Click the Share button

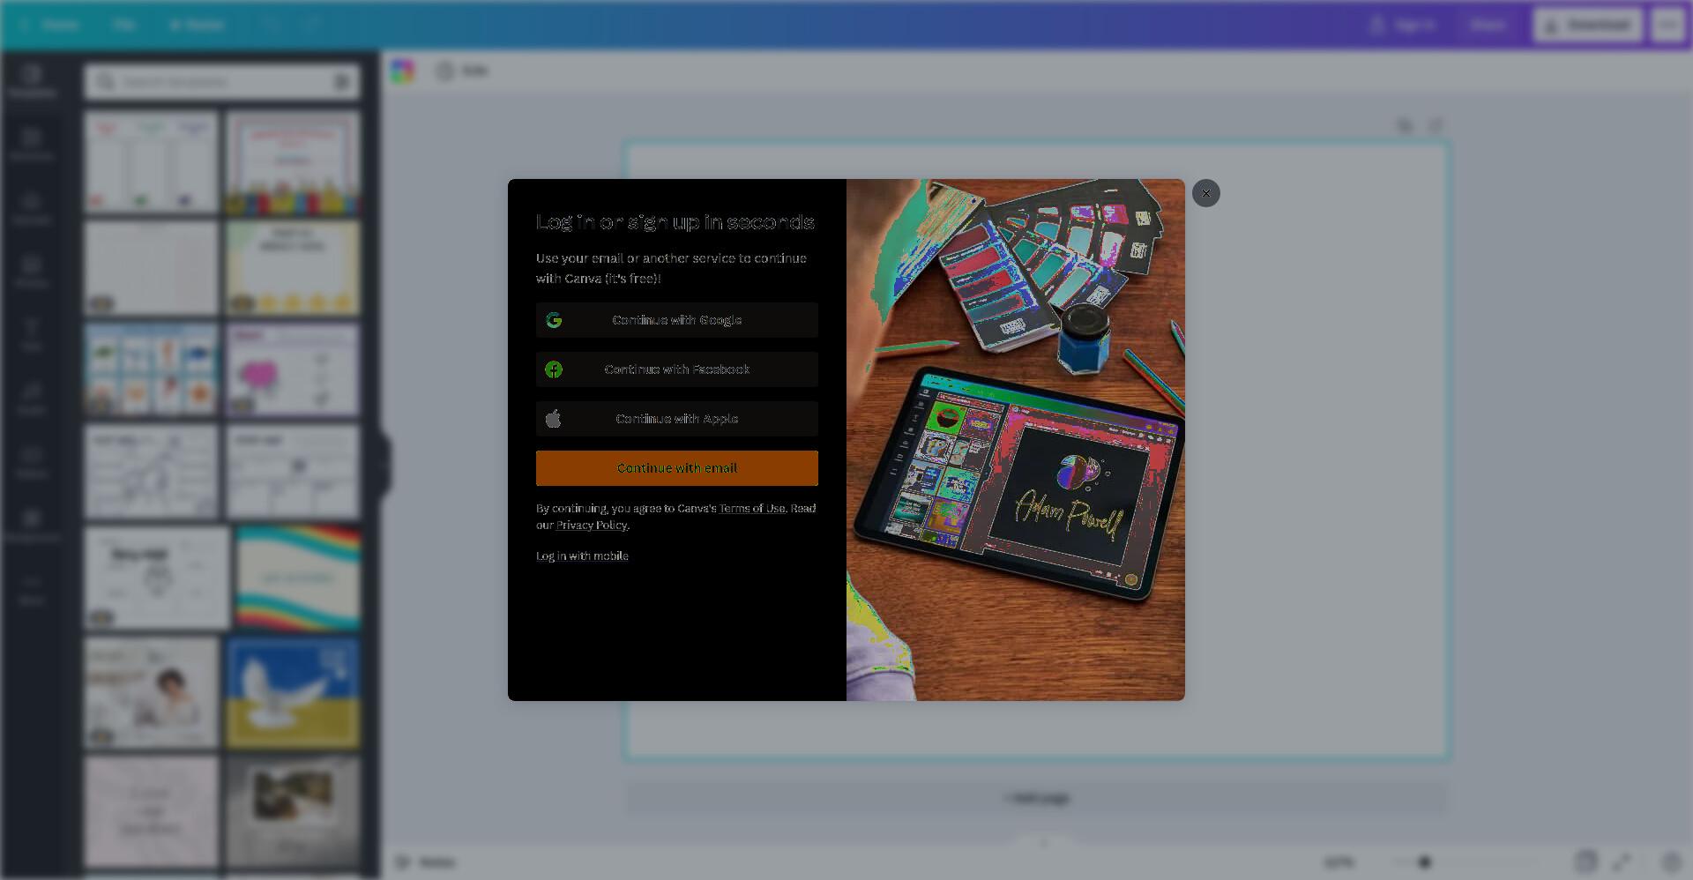click(1488, 25)
